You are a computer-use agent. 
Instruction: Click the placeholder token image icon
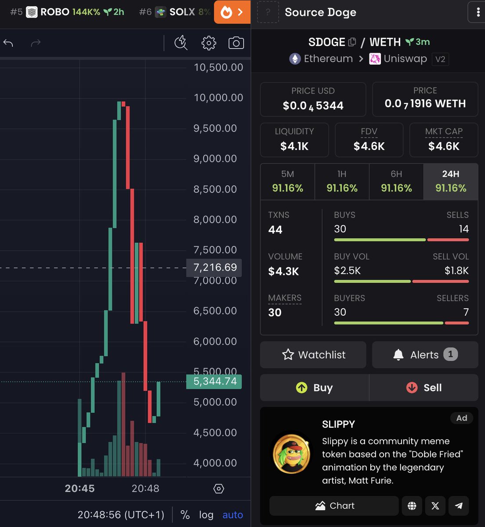(x=268, y=12)
